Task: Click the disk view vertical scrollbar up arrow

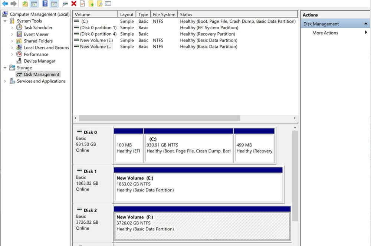Action: pyautogui.click(x=295, y=128)
